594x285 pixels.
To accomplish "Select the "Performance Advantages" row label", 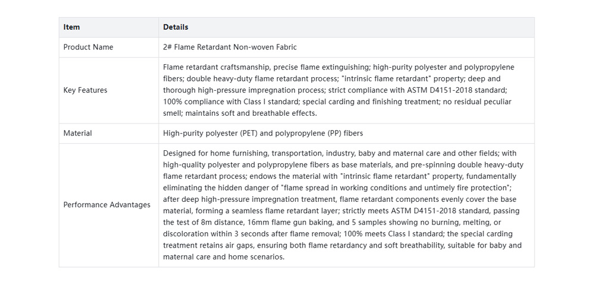I will point(107,205).
